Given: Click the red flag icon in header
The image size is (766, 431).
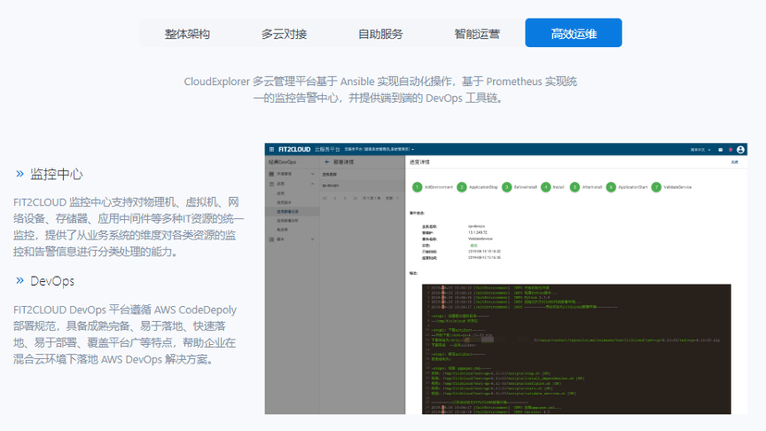Looking at the screenshot, I should click(730, 150).
